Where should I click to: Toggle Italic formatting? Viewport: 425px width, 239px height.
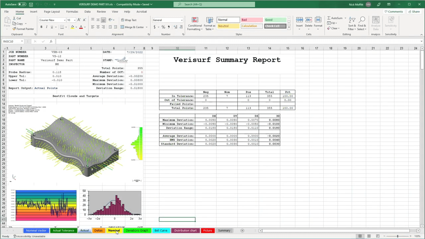click(x=46, y=27)
